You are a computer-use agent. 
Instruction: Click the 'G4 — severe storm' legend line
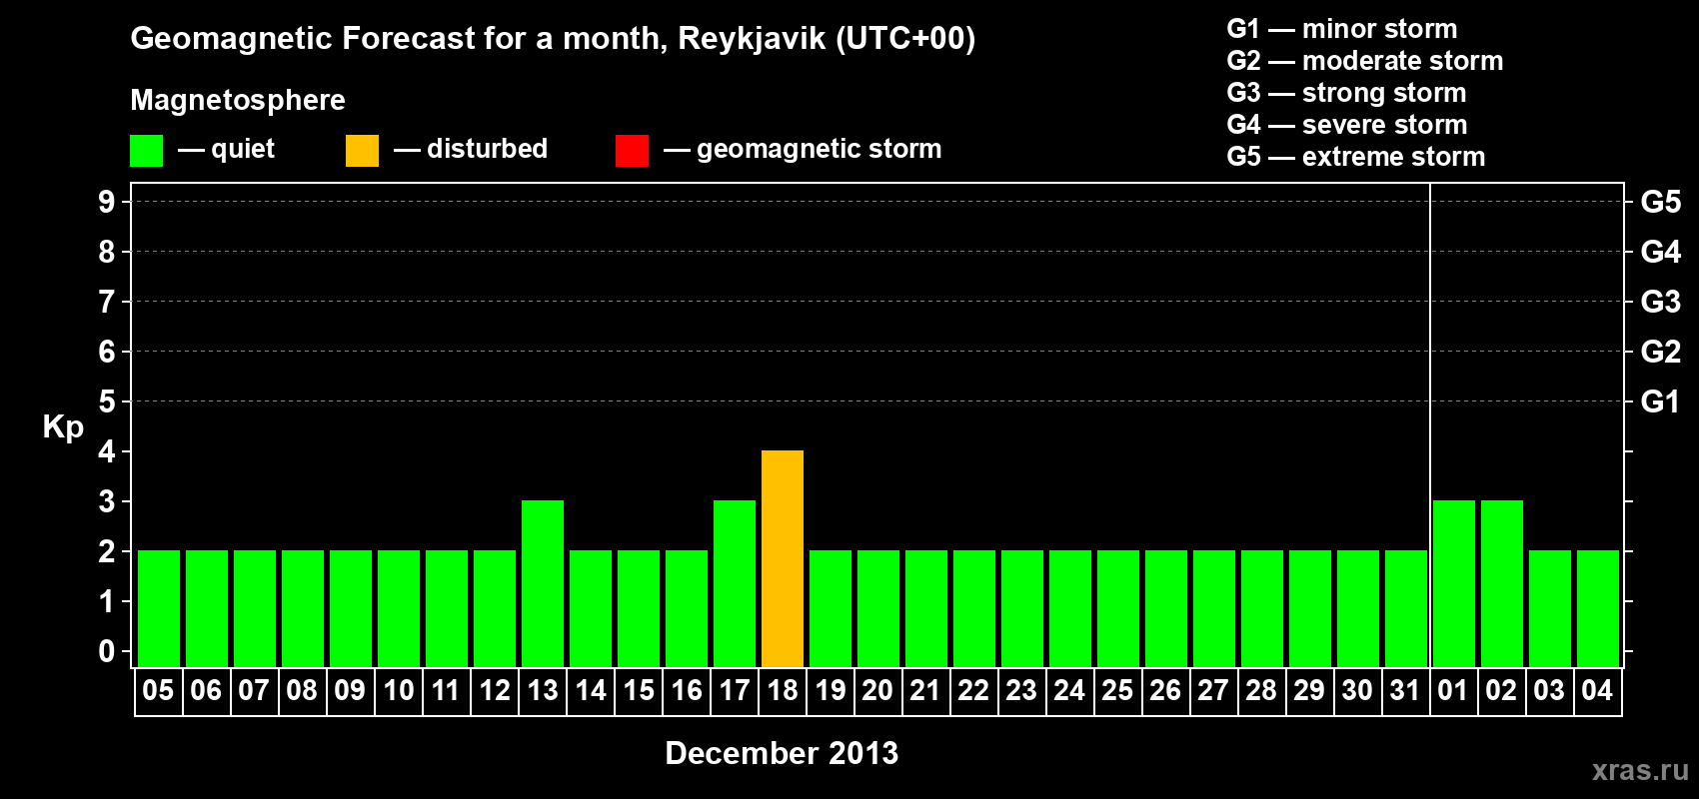1347,125
